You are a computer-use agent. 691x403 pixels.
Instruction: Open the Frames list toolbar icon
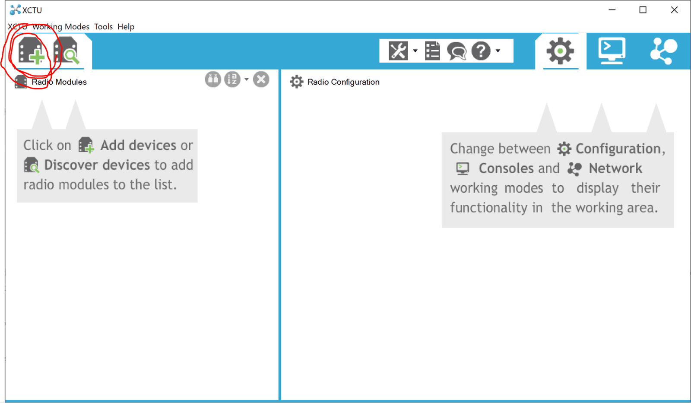[432, 51]
